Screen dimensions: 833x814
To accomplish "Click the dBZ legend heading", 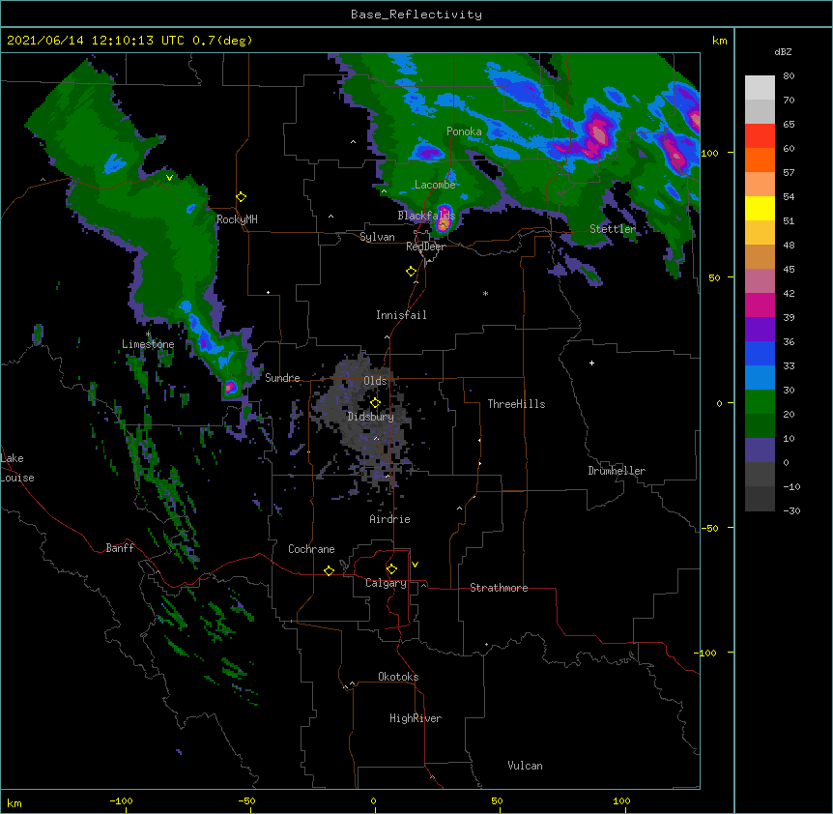I will point(783,52).
